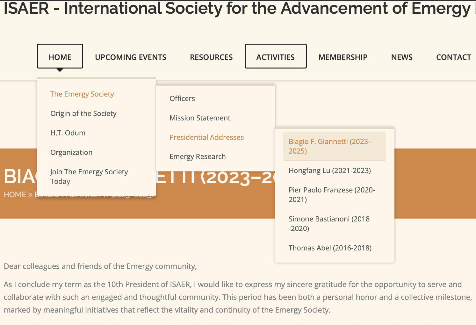Open the NEWS section

coord(401,57)
